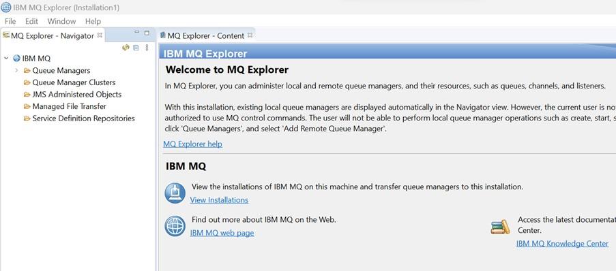Close the MQ Explorer - Navigator tab

pos(100,35)
